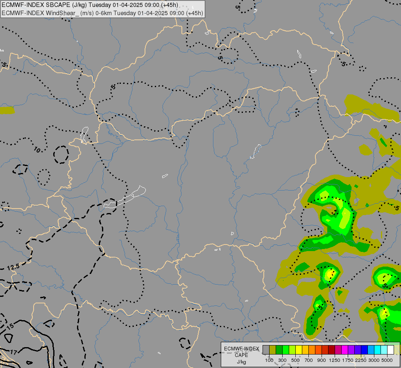
Task: Select the indigo legend swatch
Action: tap(358, 350)
